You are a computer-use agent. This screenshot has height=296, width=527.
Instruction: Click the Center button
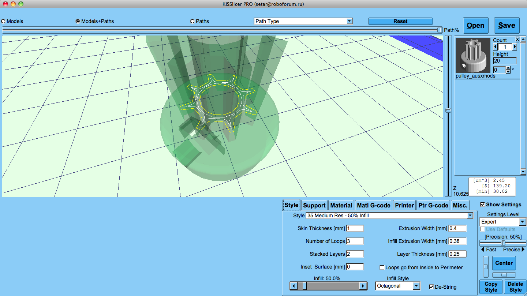pyautogui.click(x=504, y=263)
